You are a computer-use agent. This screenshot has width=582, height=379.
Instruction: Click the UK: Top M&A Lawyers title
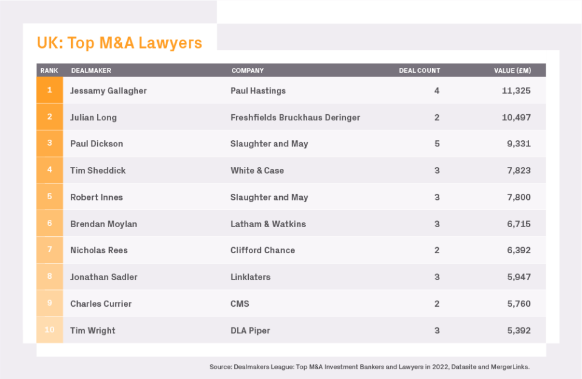click(120, 43)
